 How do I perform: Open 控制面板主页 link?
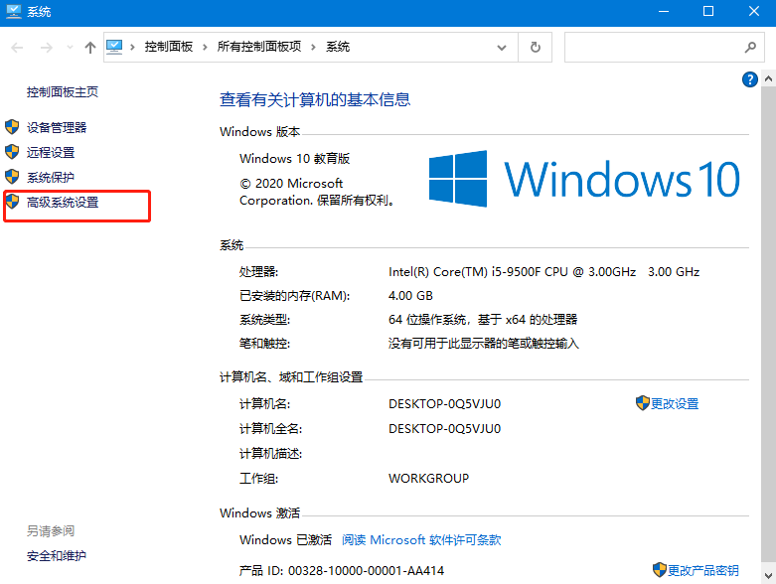(63, 92)
